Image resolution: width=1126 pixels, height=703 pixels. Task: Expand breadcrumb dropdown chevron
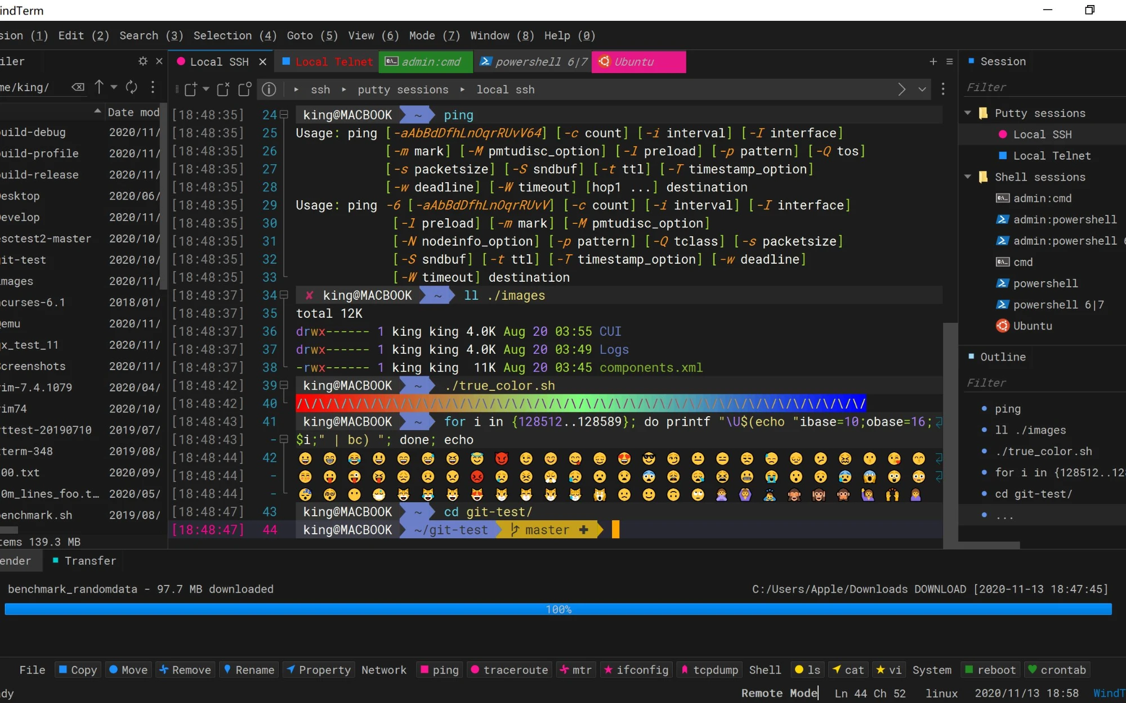(x=922, y=89)
